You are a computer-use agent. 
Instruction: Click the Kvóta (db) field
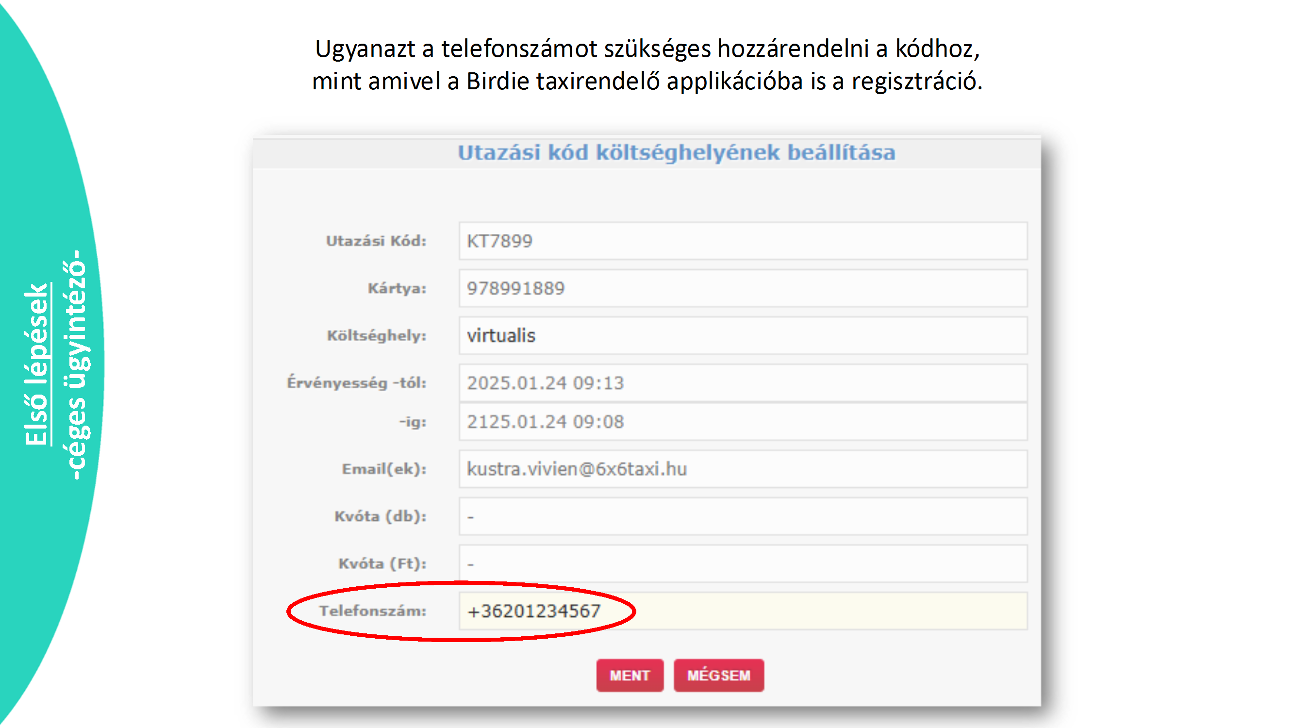pyautogui.click(x=743, y=516)
